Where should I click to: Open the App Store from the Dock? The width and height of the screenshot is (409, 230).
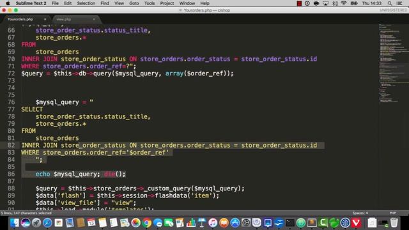click(235, 223)
